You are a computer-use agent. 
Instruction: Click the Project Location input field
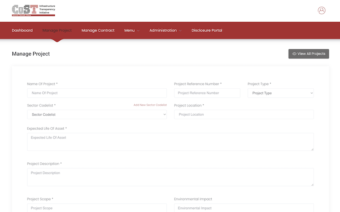244,114
